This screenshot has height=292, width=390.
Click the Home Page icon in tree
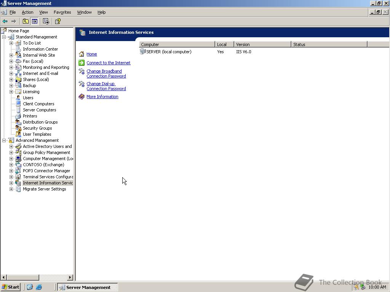tap(4, 30)
